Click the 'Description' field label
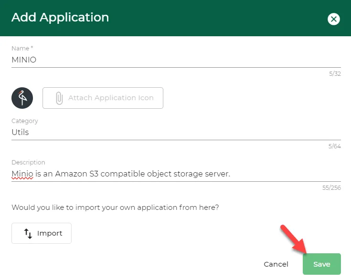The width and height of the screenshot is (351, 280). [28, 162]
